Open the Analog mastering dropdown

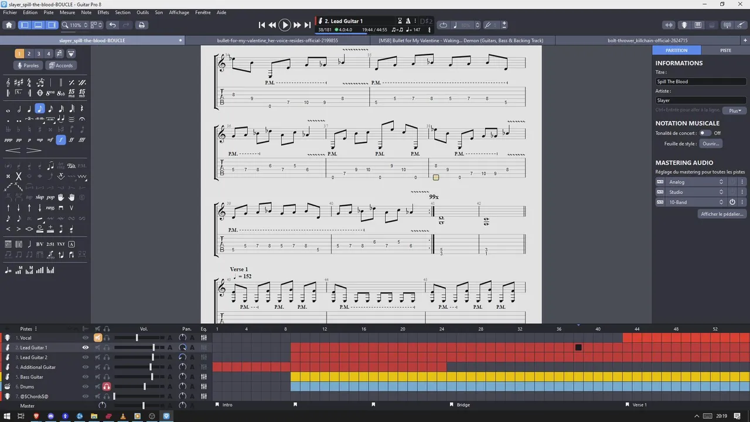pyautogui.click(x=696, y=182)
